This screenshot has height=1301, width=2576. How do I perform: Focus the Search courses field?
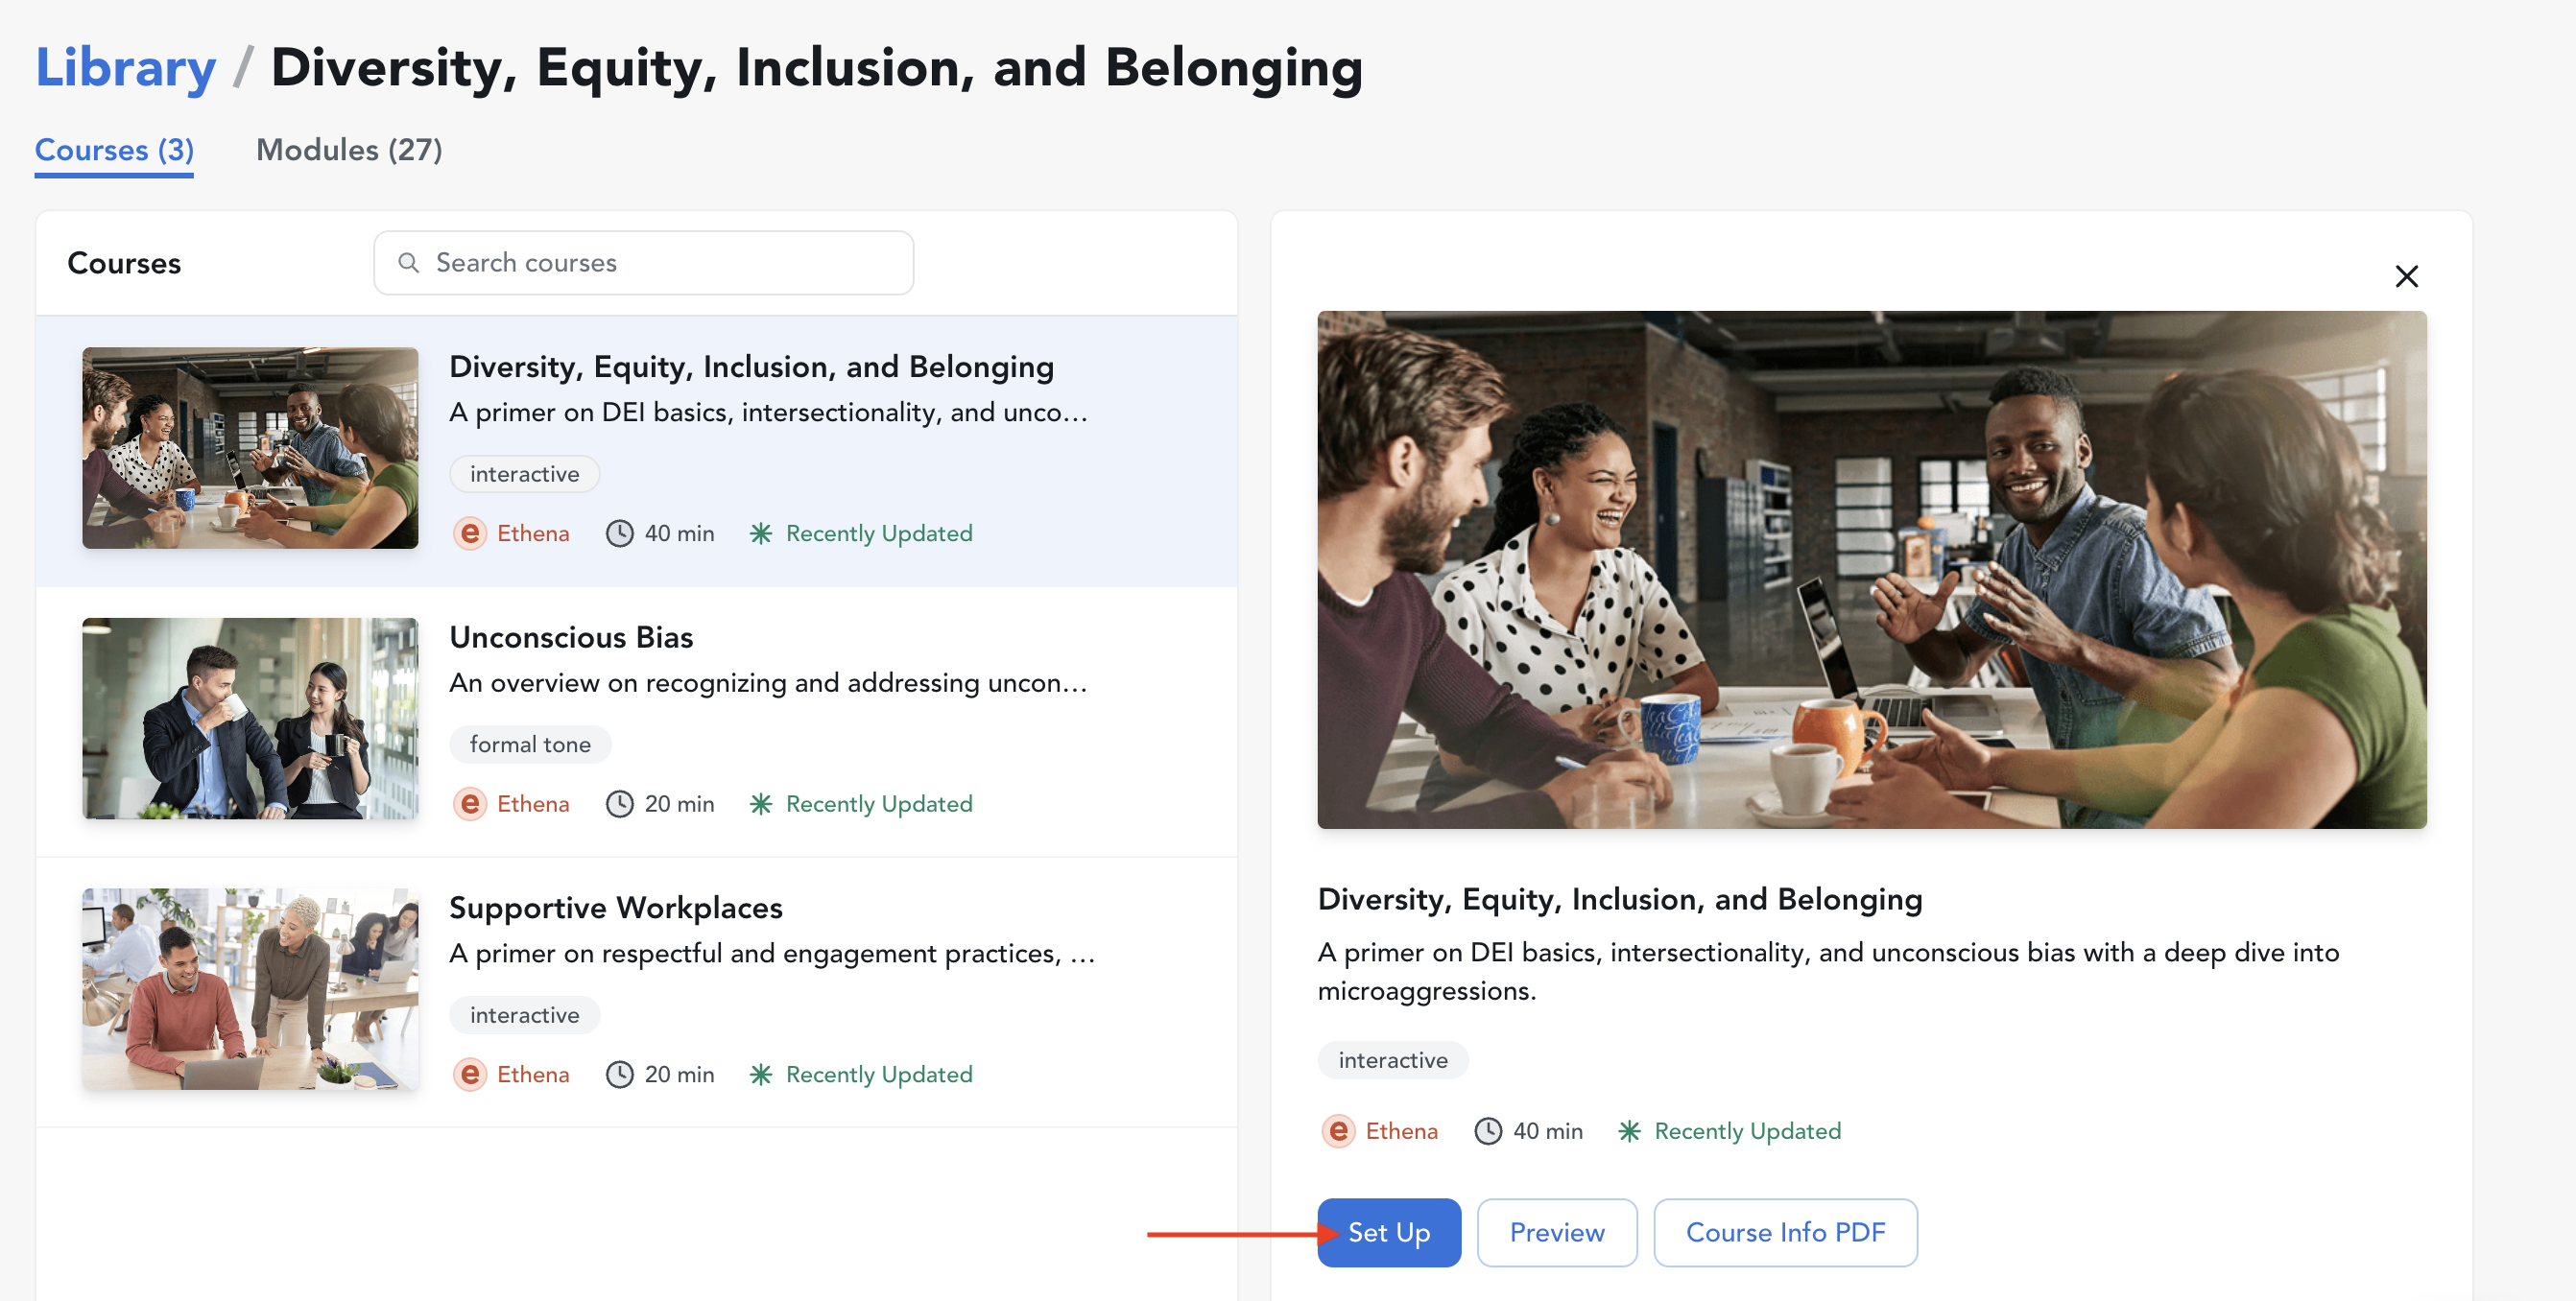660,263
